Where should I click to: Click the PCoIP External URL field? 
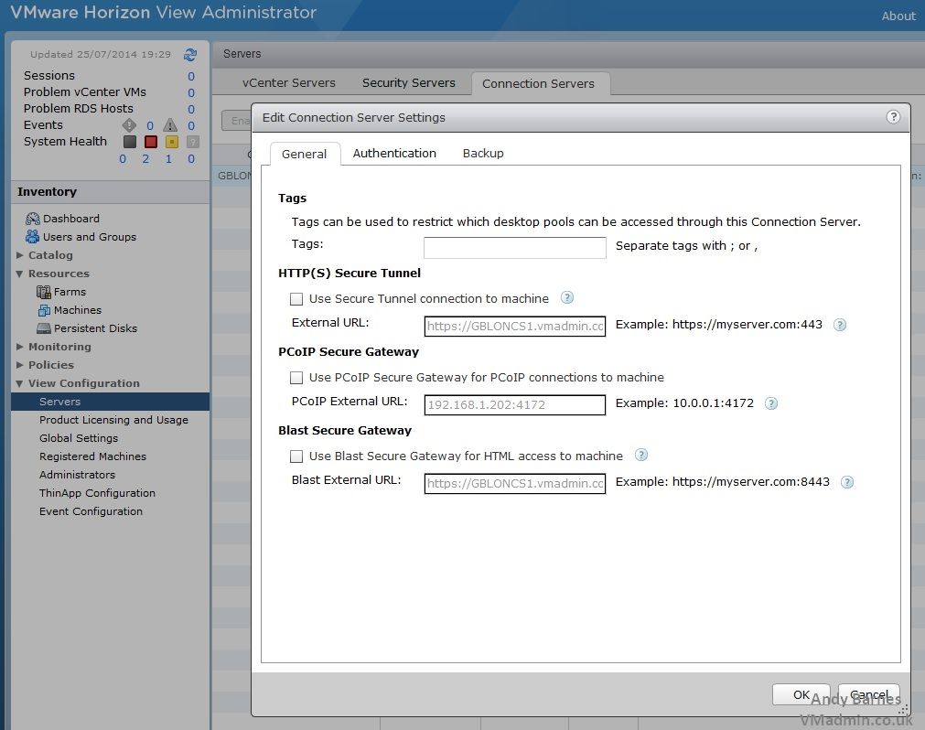point(514,404)
